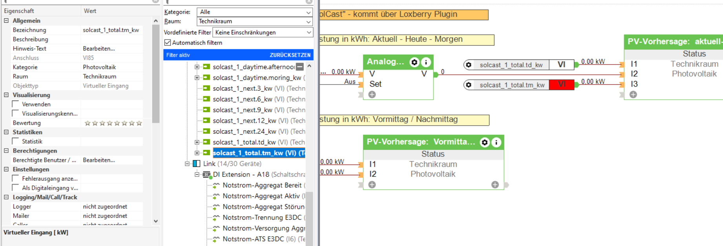Select red VI tag of solcast_1_total.tm_kw
The width and height of the screenshot is (723, 246).
pyautogui.click(x=562, y=85)
